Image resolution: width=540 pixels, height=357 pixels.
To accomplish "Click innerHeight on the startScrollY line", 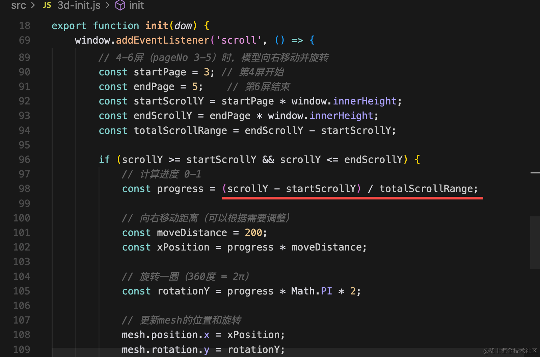I will (364, 101).
